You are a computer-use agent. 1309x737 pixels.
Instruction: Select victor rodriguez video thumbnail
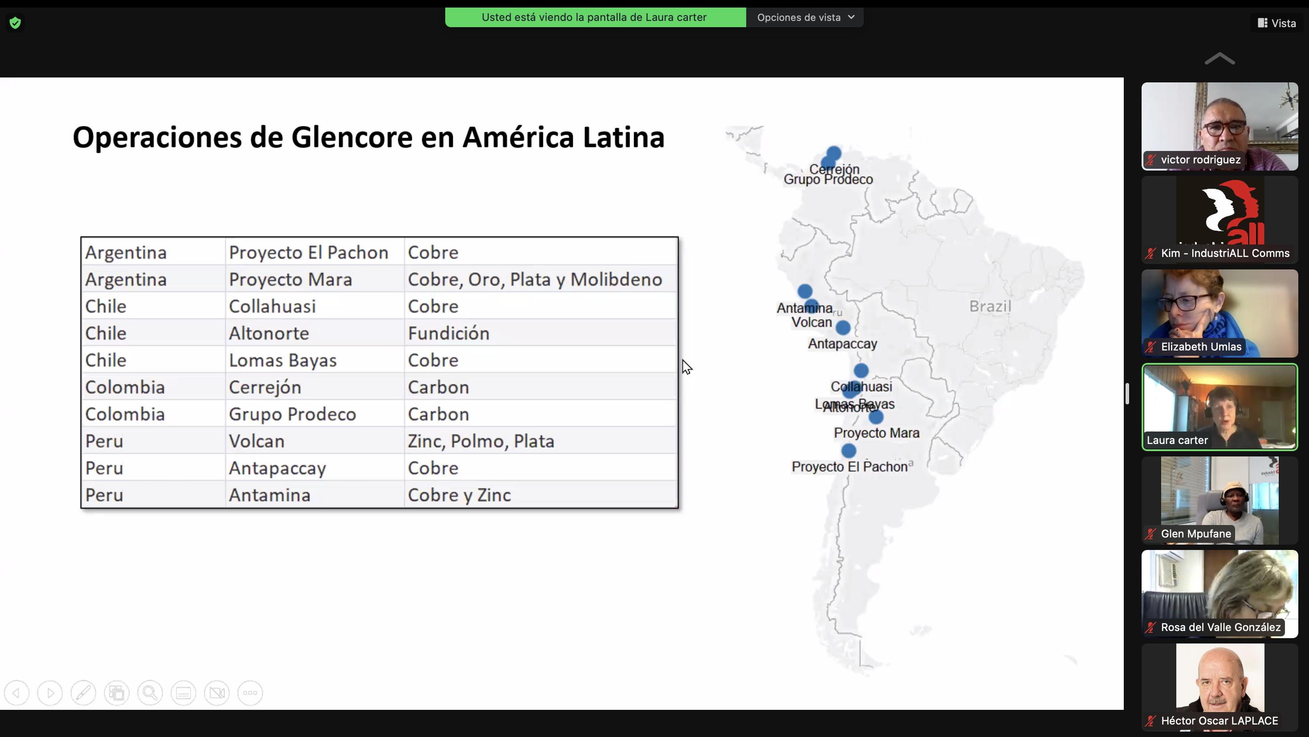[1220, 126]
